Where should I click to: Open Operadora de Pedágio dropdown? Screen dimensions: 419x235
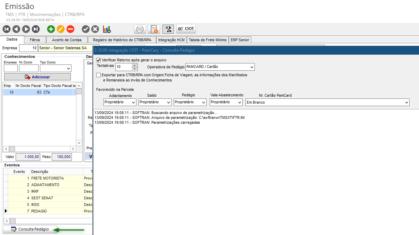coord(252,67)
